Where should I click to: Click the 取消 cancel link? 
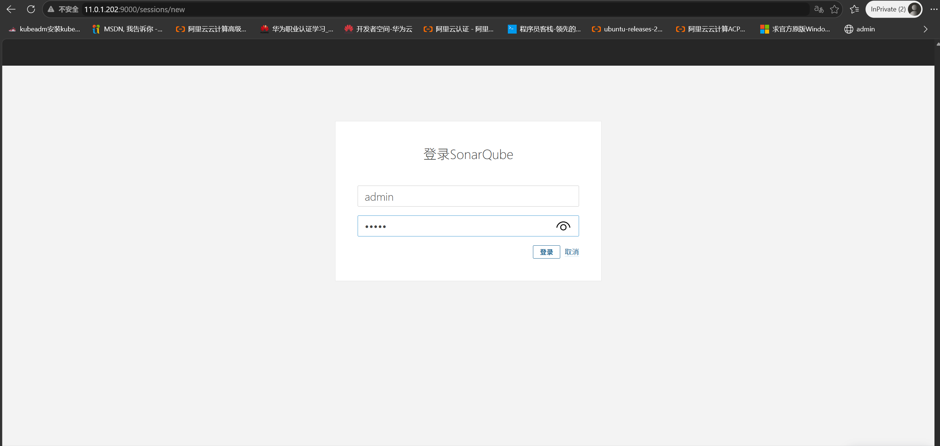click(572, 252)
